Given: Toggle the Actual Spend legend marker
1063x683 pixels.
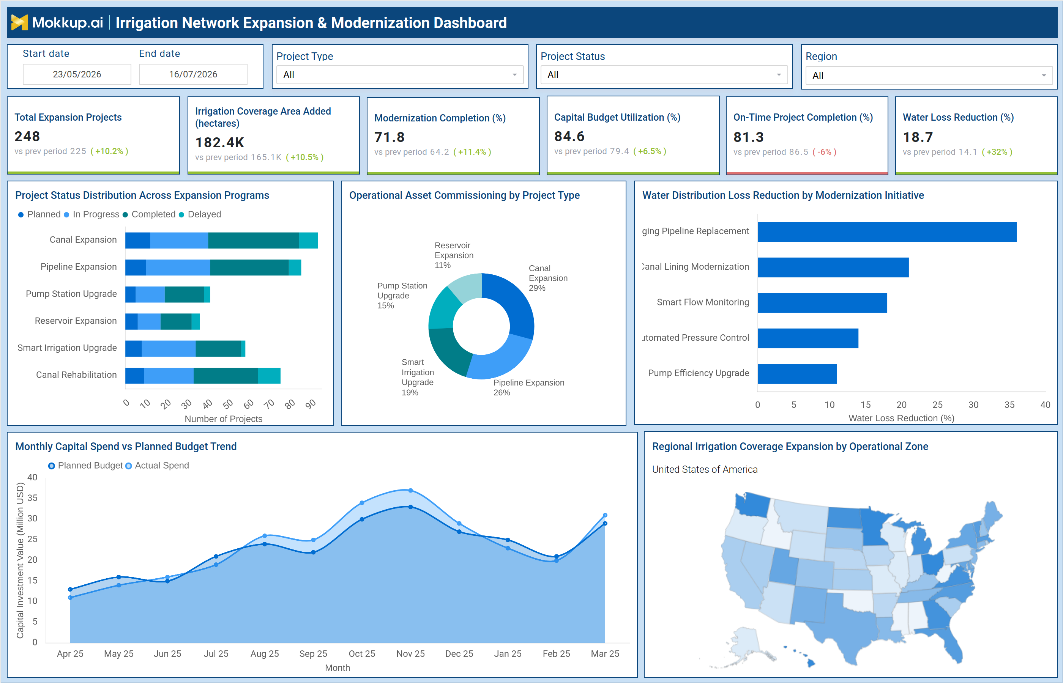Looking at the screenshot, I should click(x=129, y=466).
